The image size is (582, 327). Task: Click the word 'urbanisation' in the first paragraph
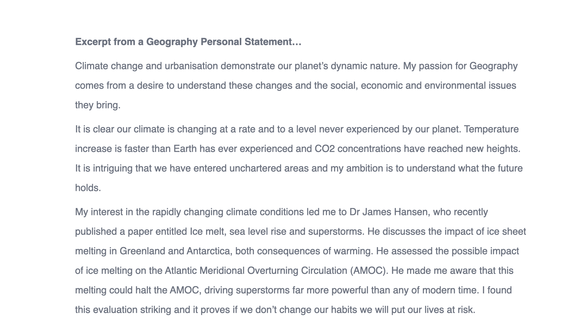pyautogui.click(x=191, y=66)
